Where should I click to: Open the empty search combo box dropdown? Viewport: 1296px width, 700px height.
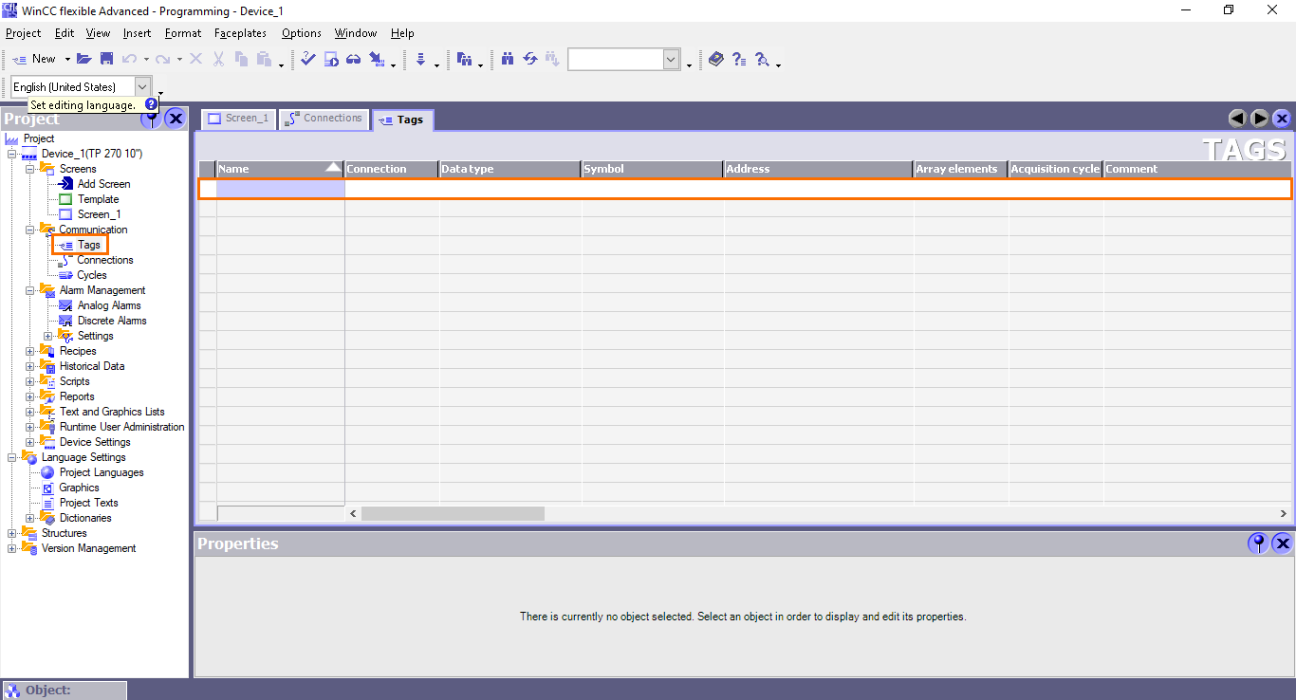click(x=672, y=59)
